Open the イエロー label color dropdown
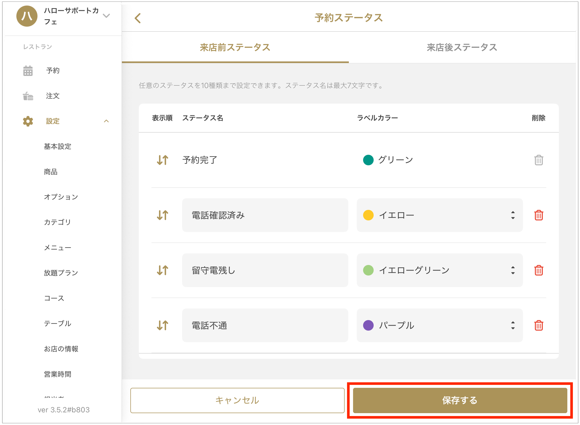Image resolution: width=580 pixels, height=425 pixels. [x=439, y=215]
